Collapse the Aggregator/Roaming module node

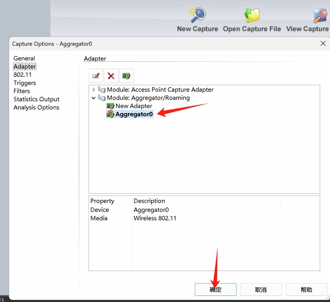pyautogui.click(x=93, y=98)
